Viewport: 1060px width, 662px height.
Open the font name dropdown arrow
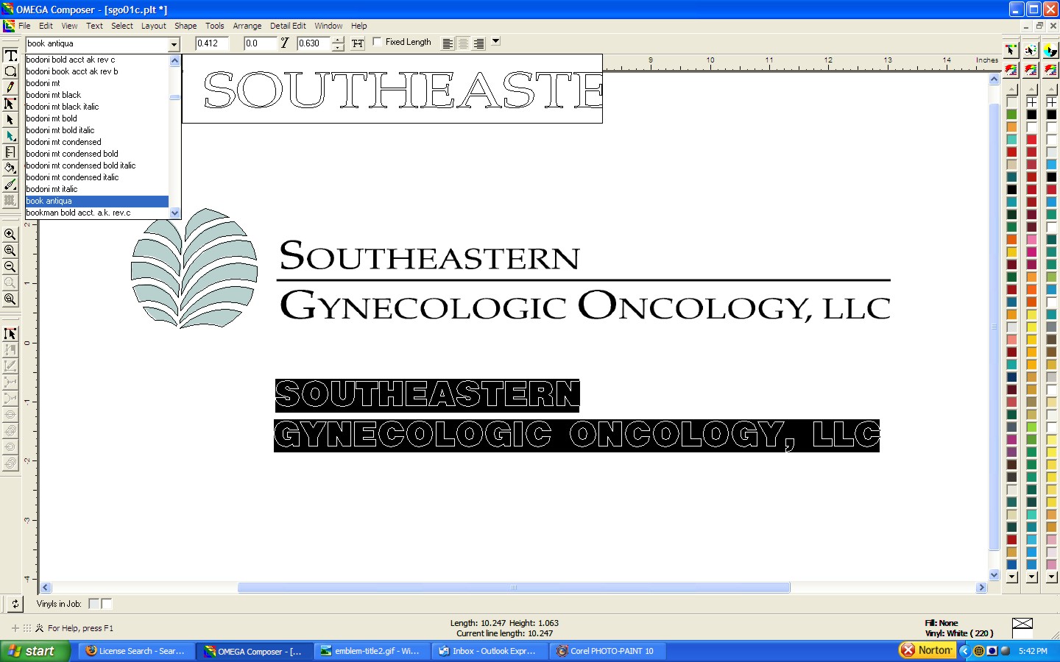174,44
